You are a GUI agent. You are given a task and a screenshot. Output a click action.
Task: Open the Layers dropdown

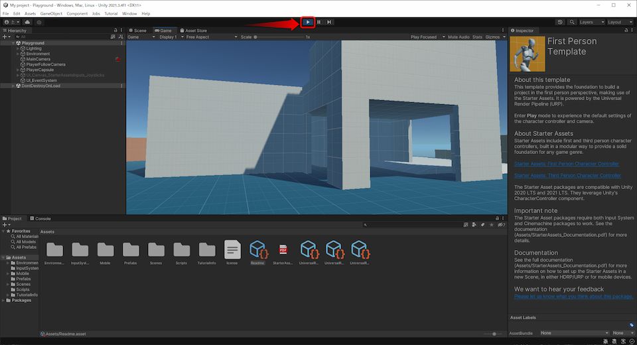pos(591,22)
